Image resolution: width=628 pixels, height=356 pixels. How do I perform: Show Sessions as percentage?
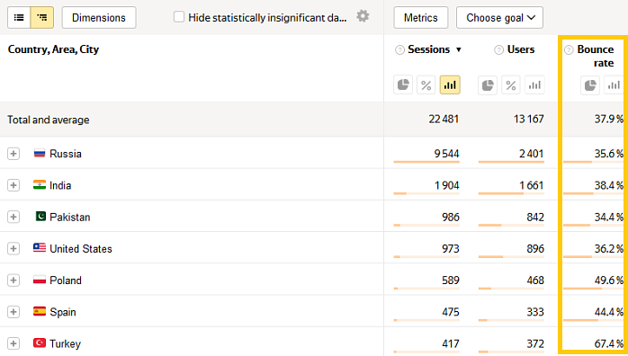coord(426,85)
